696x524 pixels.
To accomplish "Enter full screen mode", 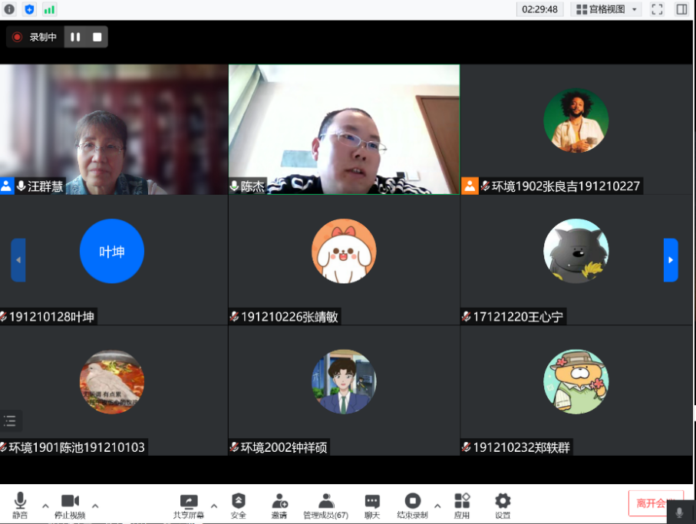I will tap(657, 9).
